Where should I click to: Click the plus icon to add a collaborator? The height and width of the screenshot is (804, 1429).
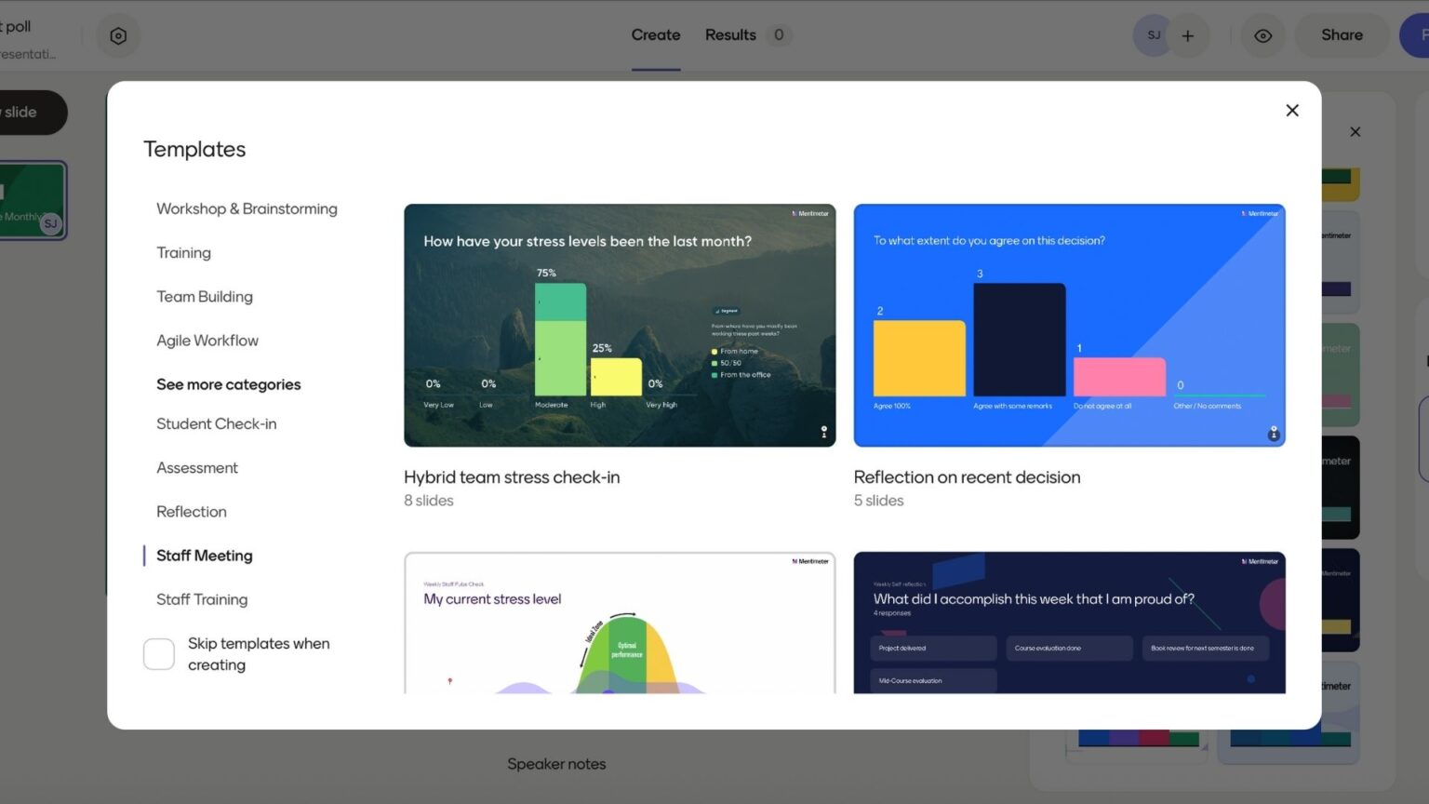[1187, 34]
